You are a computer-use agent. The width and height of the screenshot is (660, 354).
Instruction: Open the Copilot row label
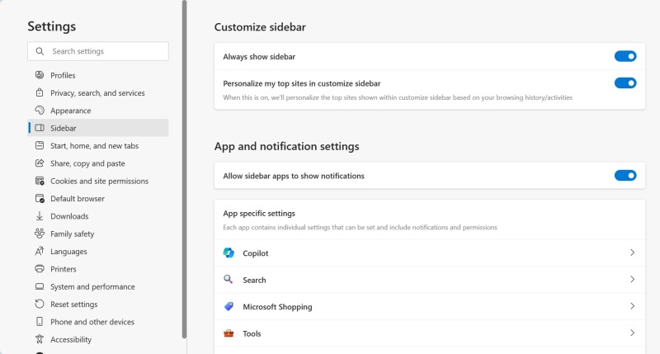click(x=256, y=253)
